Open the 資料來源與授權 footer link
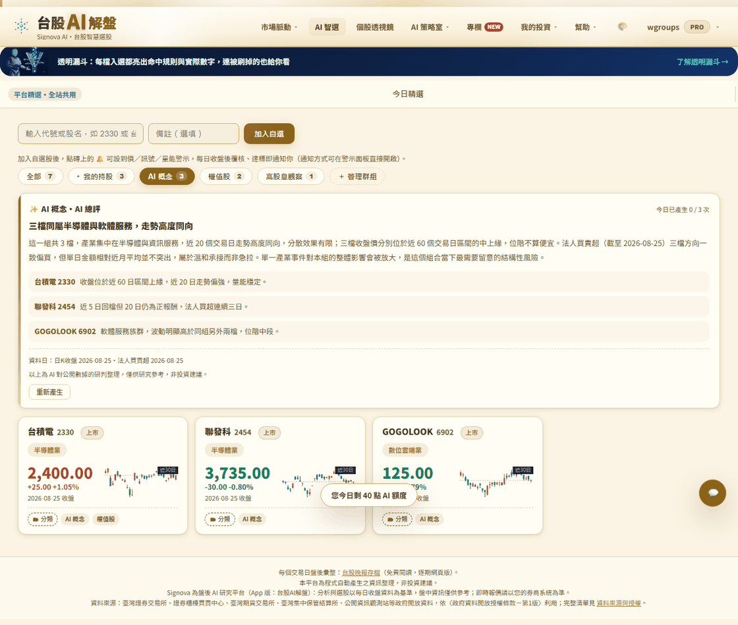The width and height of the screenshot is (738, 625). click(x=619, y=603)
